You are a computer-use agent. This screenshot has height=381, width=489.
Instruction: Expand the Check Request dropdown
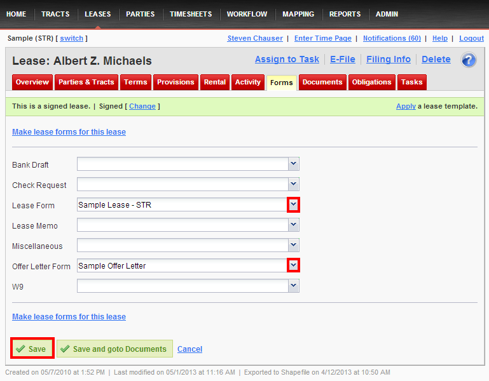(293, 185)
